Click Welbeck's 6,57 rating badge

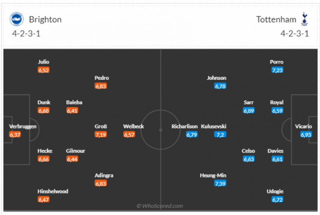[x=129, y=135]
